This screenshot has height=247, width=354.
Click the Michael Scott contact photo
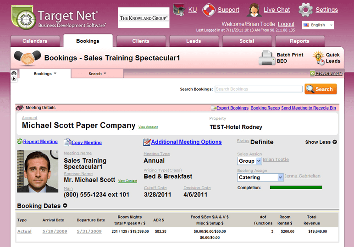click(x=38, y=171)
